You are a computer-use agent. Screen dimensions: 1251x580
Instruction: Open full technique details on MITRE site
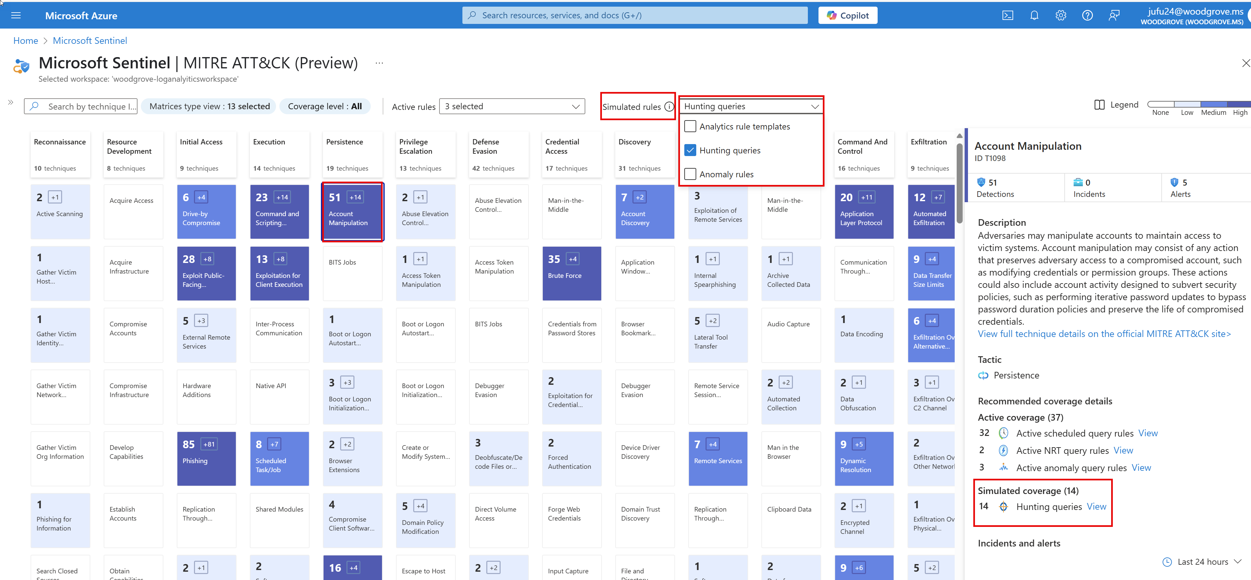click(1104, 334)
